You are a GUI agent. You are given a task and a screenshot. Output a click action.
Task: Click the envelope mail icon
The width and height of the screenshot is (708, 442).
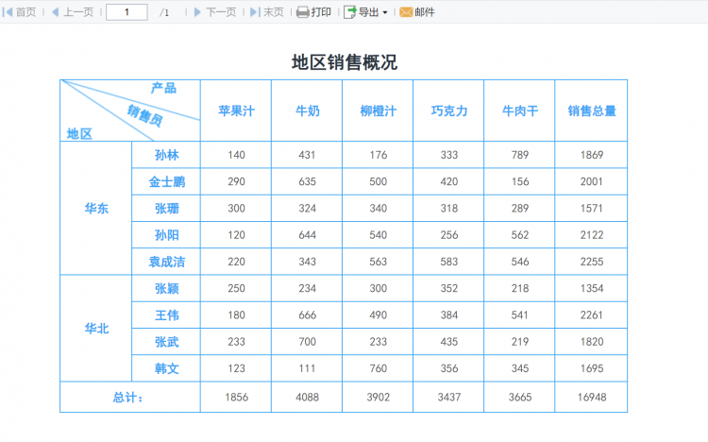pyautogui.click(x=406, y=12)
